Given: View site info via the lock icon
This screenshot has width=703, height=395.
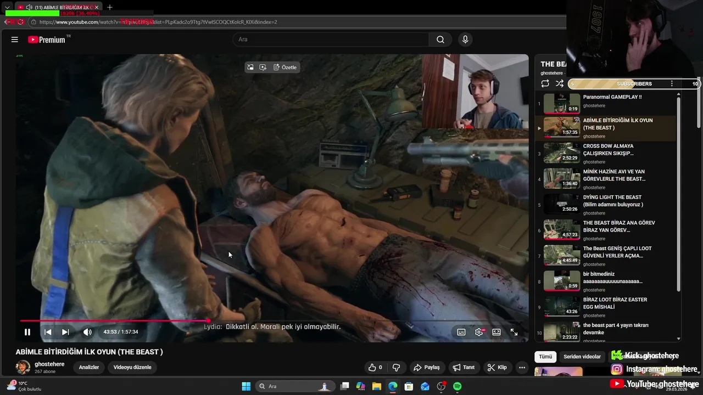Looking at the screenshot, I should tap(34, 22).
